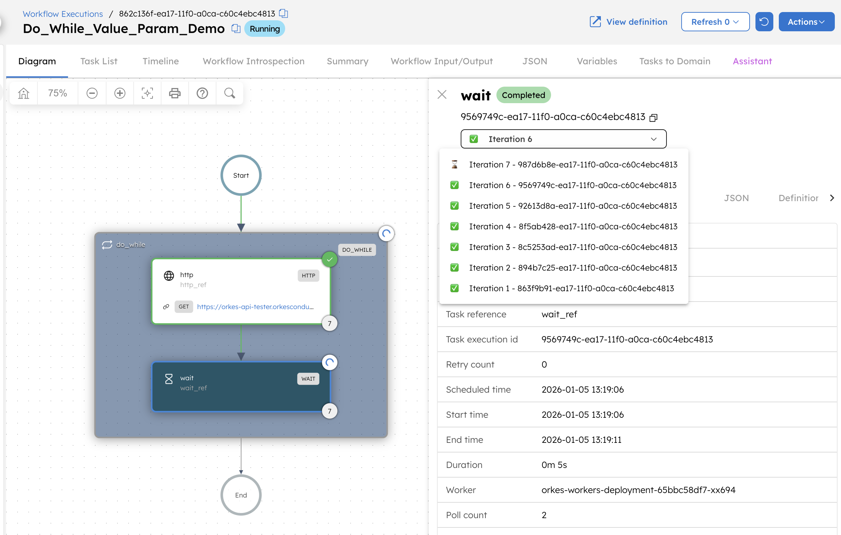Navigate back via Workflow Executions breadcrumb
Screen dimensions: 841x535
[x=63, y=14]
